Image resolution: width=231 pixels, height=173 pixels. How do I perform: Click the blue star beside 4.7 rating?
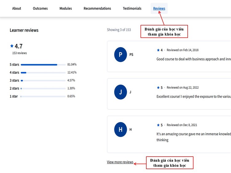tap(12, 46)
